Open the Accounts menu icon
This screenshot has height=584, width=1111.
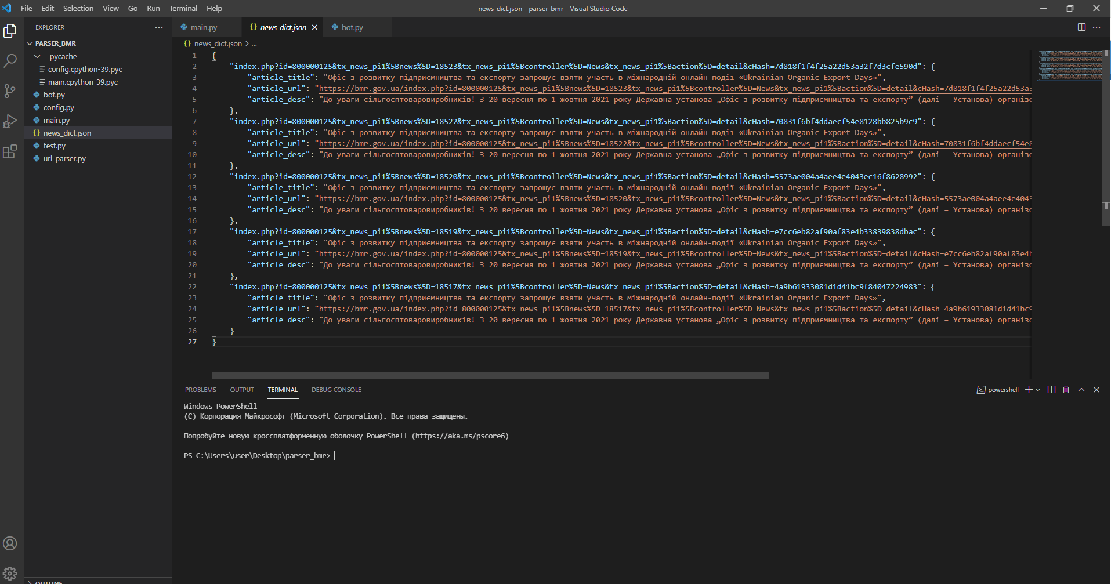(10, 543)
